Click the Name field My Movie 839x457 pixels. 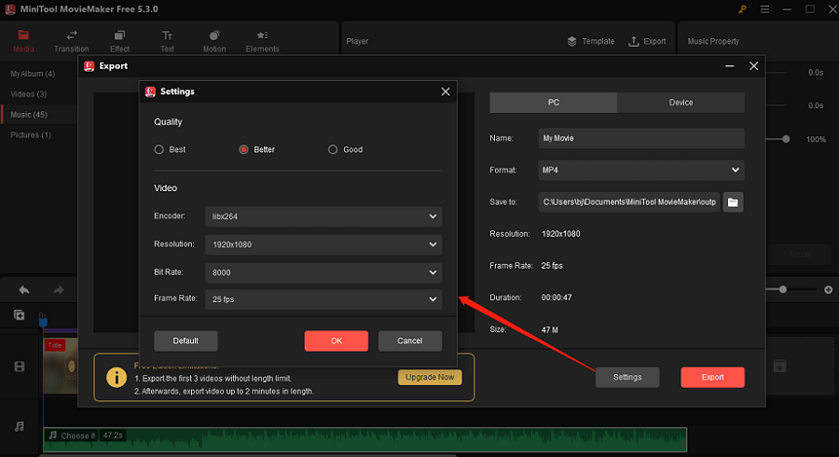click(641, 138)
